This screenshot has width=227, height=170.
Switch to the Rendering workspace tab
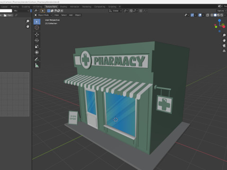(x=87, y=7)
